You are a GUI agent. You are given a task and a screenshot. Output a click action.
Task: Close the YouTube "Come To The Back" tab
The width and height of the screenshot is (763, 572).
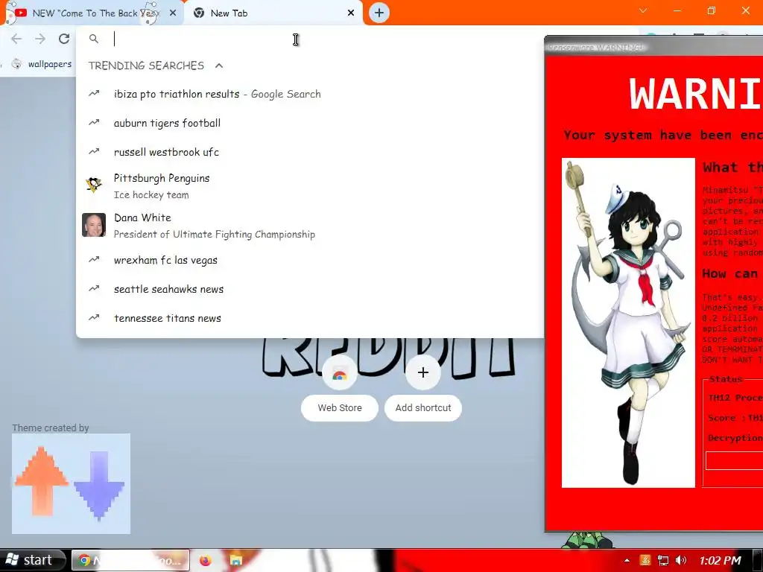(173, 13)
